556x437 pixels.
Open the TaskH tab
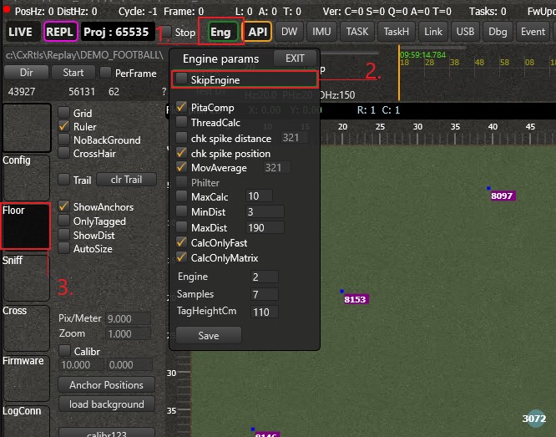click(396, 32)
